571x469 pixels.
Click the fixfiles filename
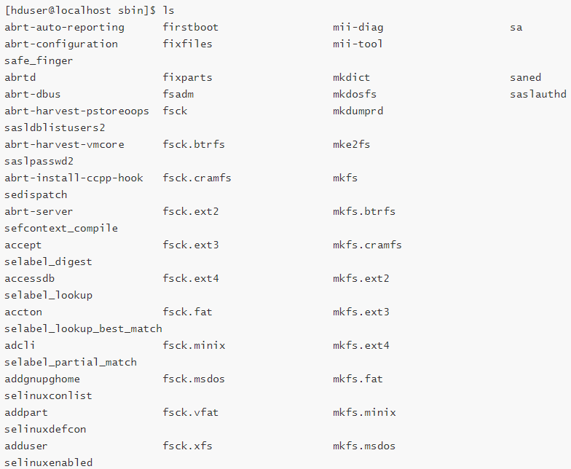(188, 44)
